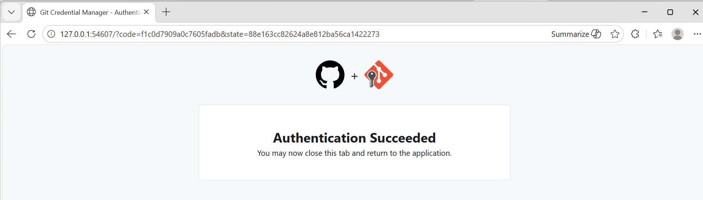Click the 'You may now close this tab' text

pyautogui.click(x=354, y=153)
